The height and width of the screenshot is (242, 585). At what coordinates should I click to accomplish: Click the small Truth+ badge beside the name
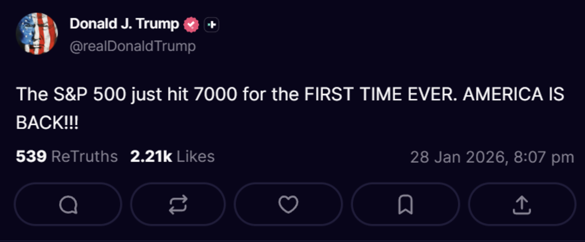[x=211, y=24]
